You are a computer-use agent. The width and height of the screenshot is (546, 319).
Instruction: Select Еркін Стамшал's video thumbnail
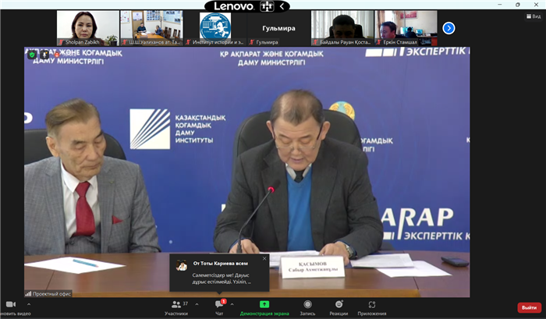(x=406, y=28)
